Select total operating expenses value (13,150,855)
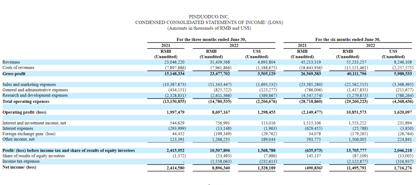The image size is (419, 185). pyautogui.click(x=174, y=101)
